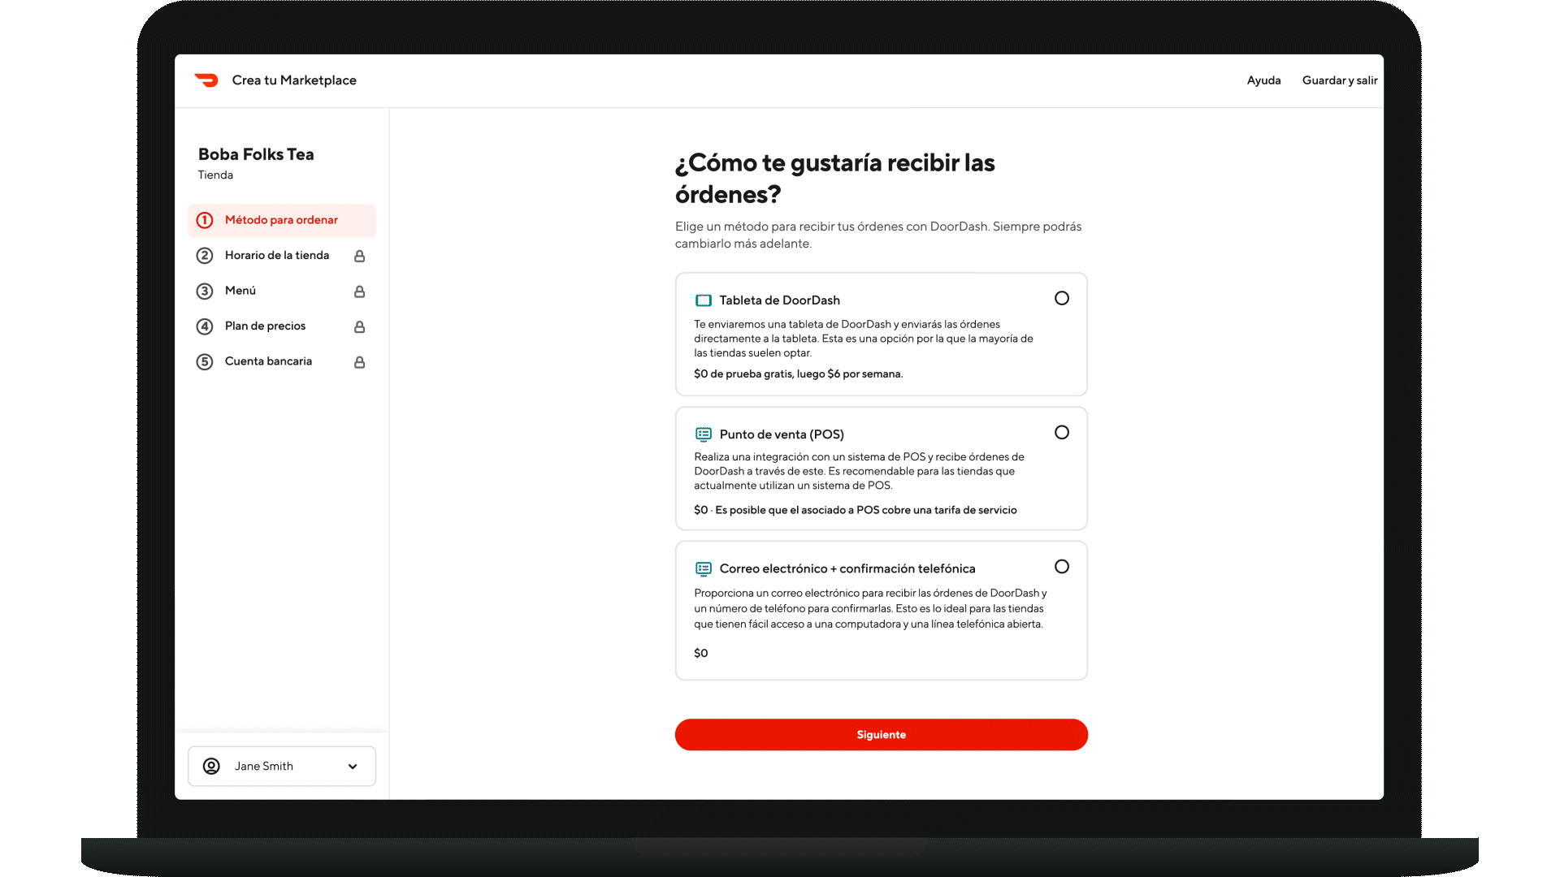Click the Punto de venta POS icon

[703, 434]
